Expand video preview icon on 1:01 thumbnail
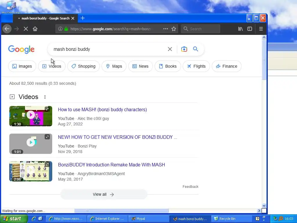297x223 pixels. coord(47,136)
